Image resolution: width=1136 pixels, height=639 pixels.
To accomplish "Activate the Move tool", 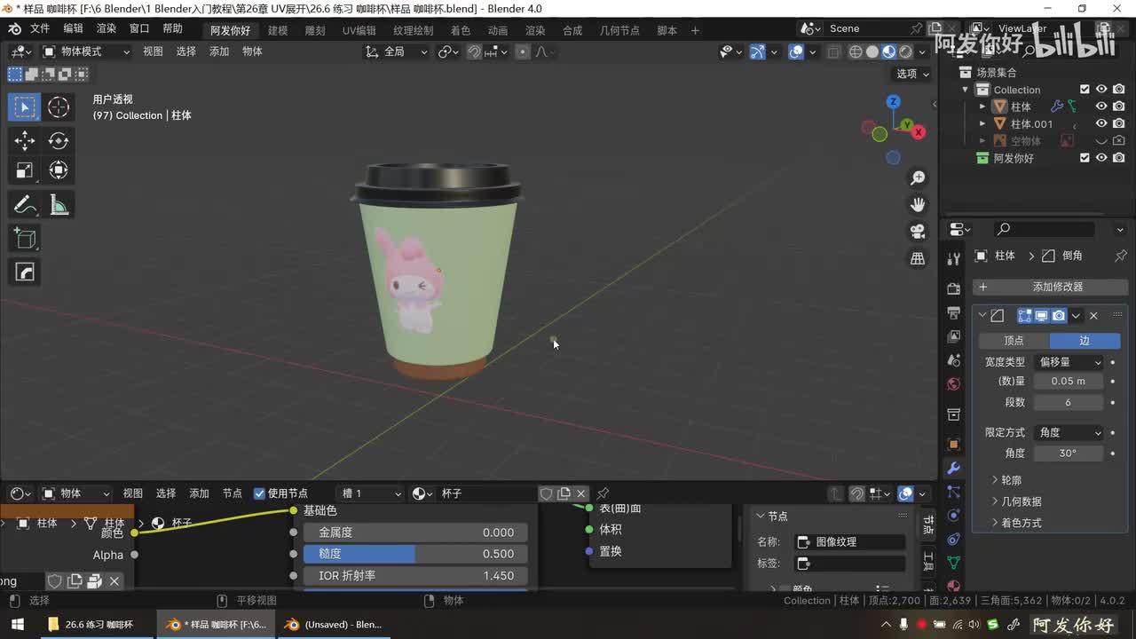I will [x=25, y=140].
